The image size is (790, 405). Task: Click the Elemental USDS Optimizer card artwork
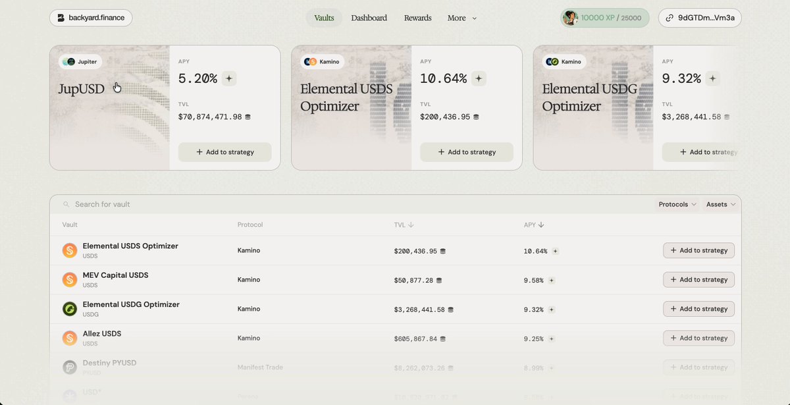[352, 107]
